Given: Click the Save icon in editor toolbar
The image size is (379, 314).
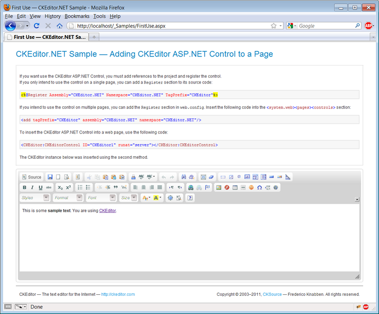Looking at the screenshot, I should point(50,177).
